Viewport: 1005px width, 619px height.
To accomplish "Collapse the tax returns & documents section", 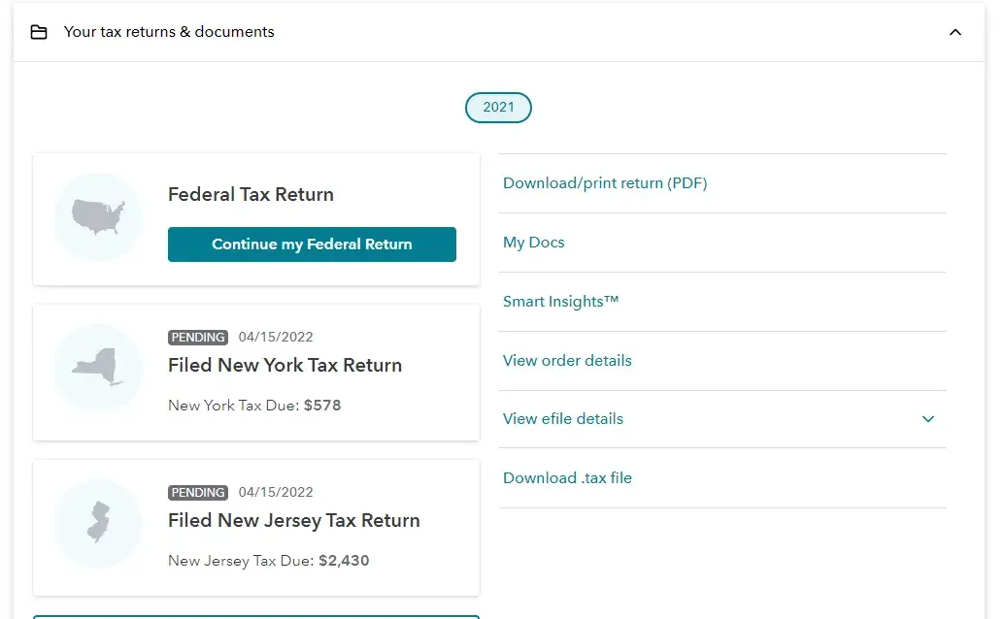I will [955, 32].
